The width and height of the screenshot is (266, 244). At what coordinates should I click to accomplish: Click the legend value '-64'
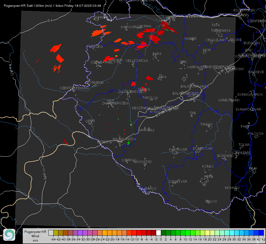54,239
